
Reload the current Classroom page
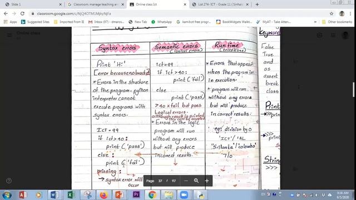coord(22,13)
